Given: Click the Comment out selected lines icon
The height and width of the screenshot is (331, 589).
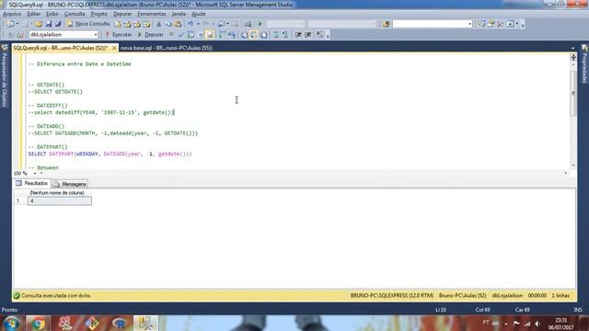Looking at the screenshot, I should tap(276, 35).
